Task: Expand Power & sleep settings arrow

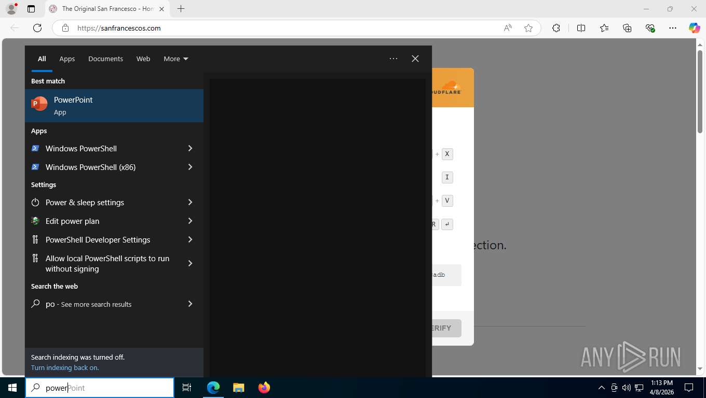Action: (190, 202)
